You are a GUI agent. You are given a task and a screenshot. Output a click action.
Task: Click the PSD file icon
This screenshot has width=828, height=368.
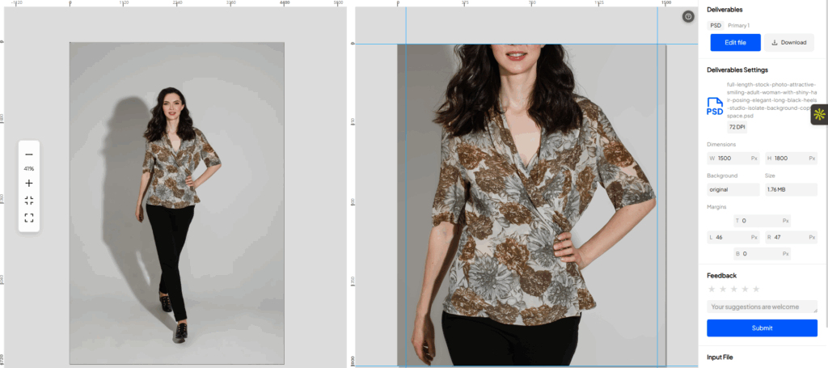tap(715, 106)
